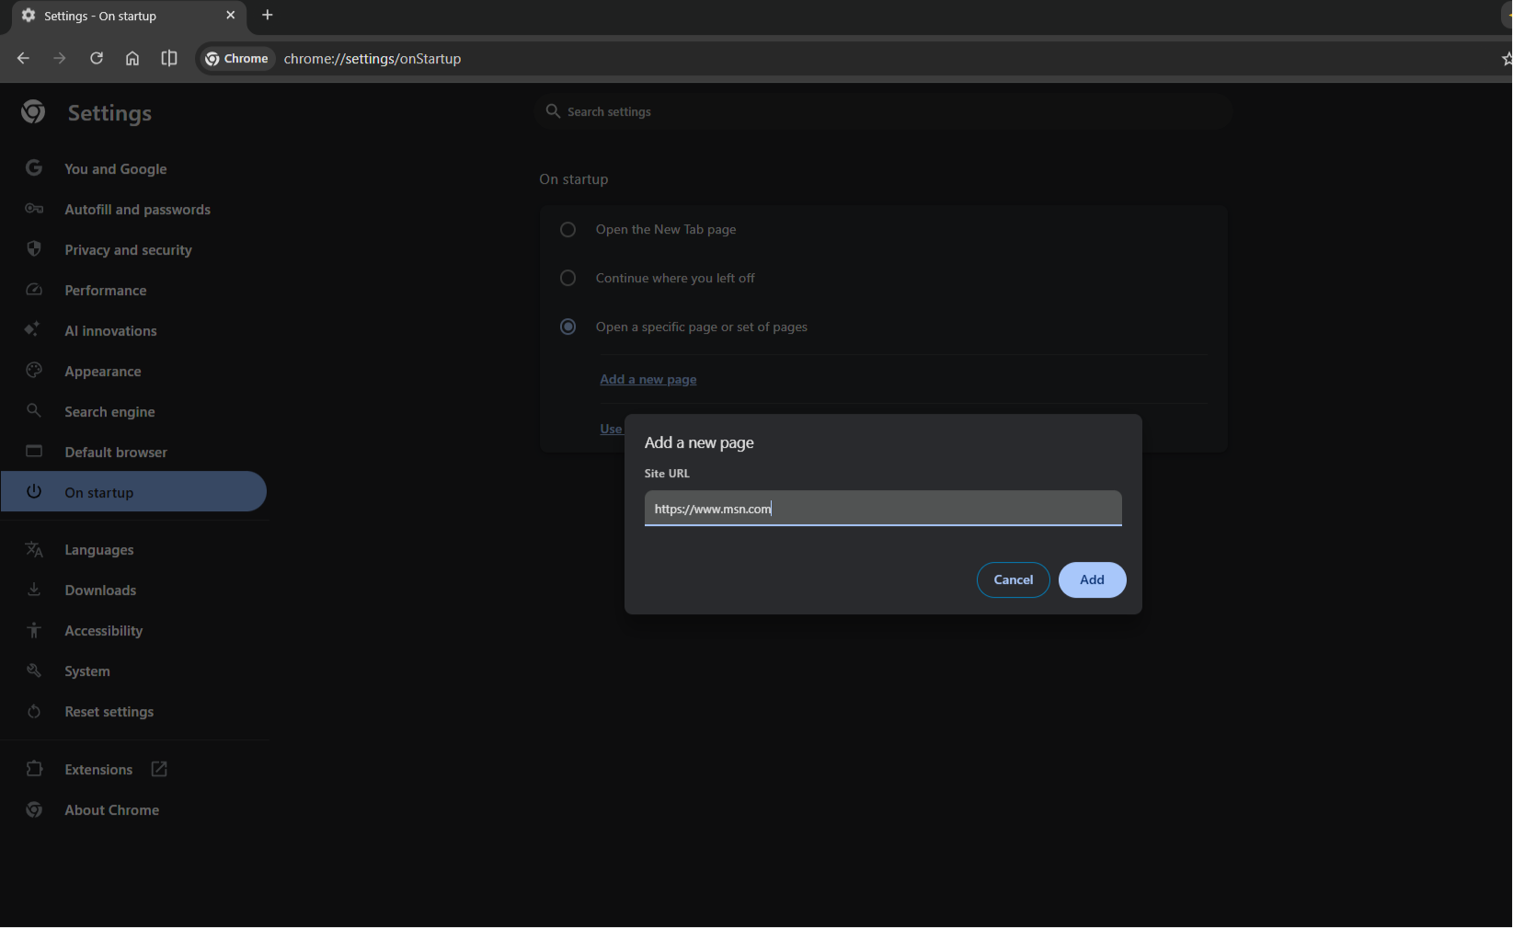Screen dimensions: 1513x928
Task: Click the address bar URL
Action: point(373,58)
